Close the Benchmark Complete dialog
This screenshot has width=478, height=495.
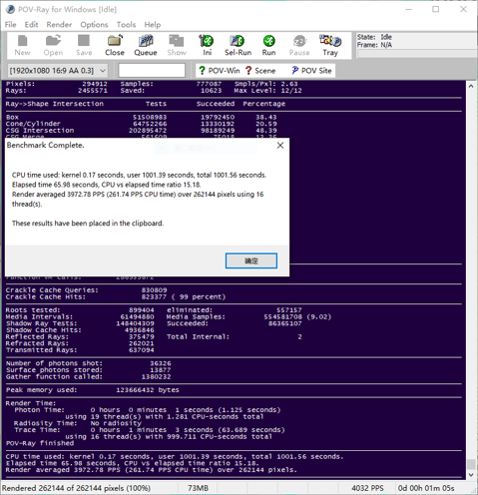click(x=280, y=145)
